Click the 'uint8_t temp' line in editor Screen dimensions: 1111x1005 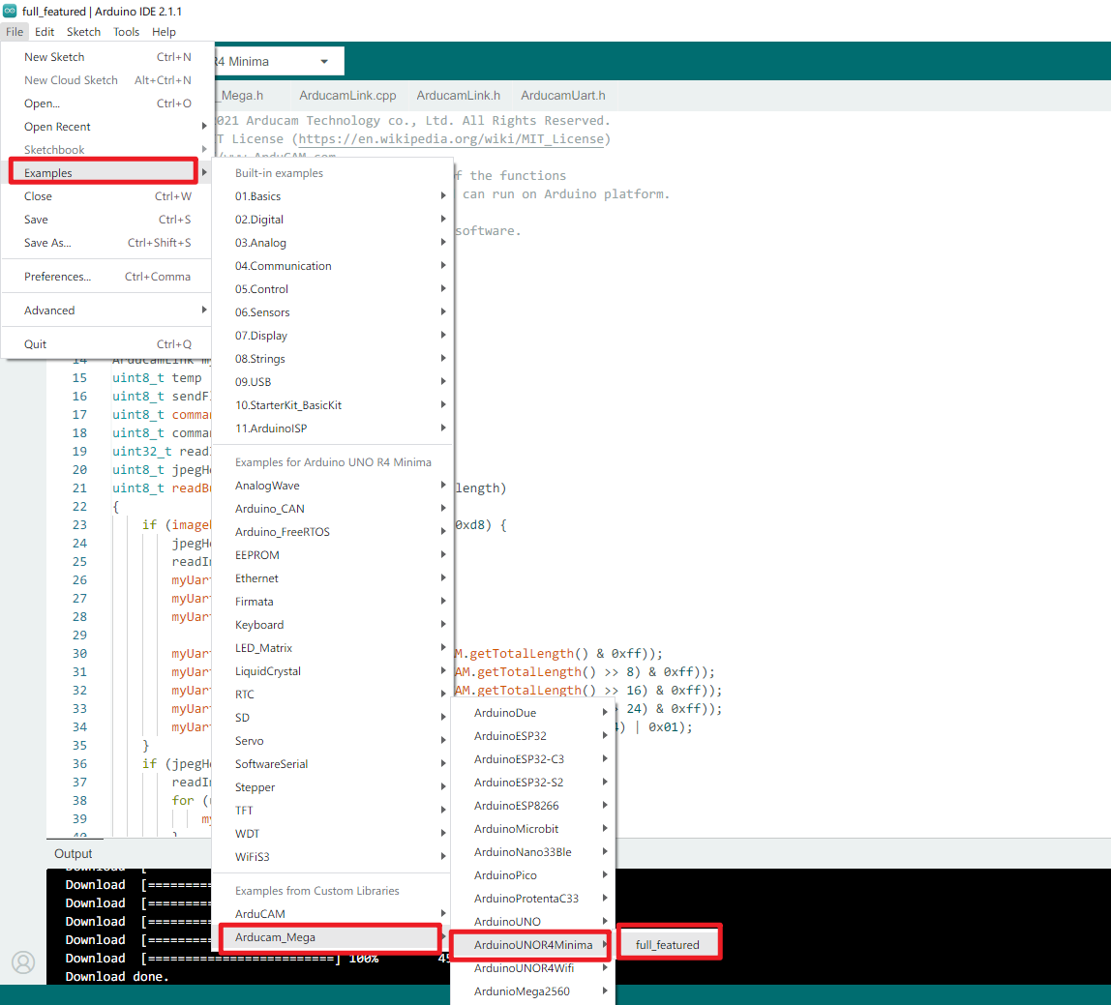coord(157,378)
